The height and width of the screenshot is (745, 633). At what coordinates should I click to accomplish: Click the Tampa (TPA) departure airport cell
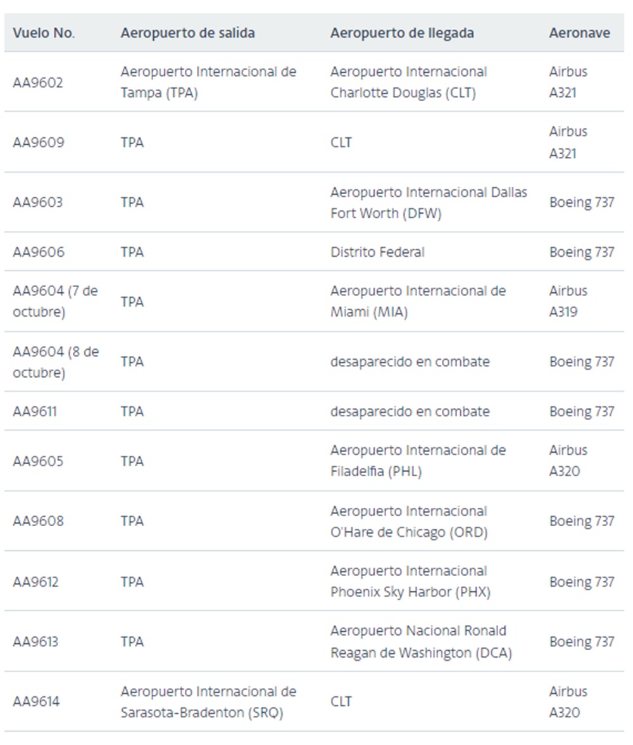tap(208, 82)
